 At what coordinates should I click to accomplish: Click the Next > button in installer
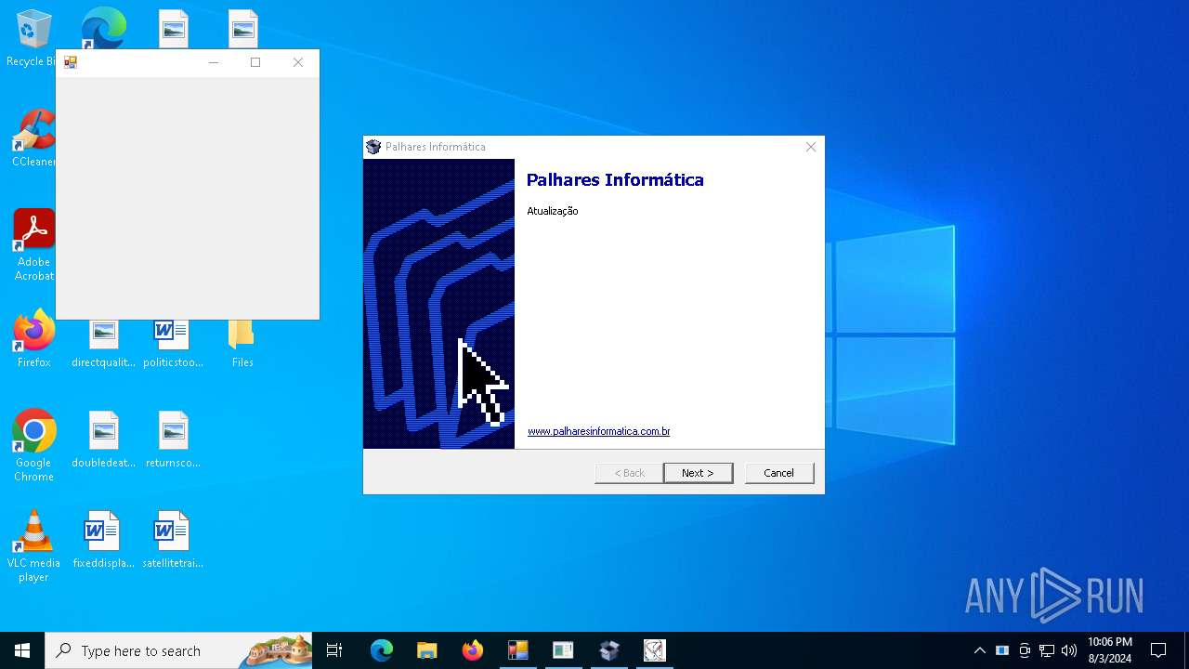click(x=698, y=473)
